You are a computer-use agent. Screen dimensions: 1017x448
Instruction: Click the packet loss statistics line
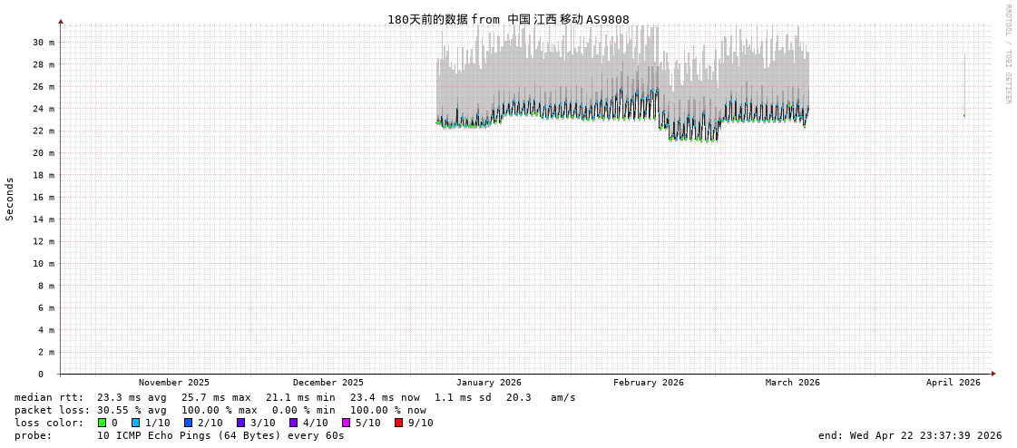point(220,410)
